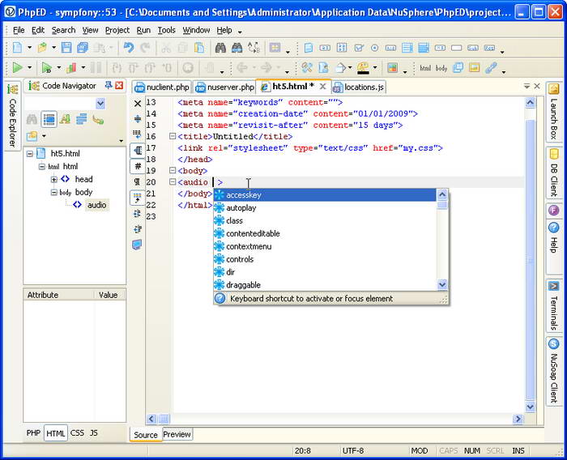Viewport: 567px width, 460px height.
Task: Collapse the ht5.html tree node
Action: [x=30, y=154]
